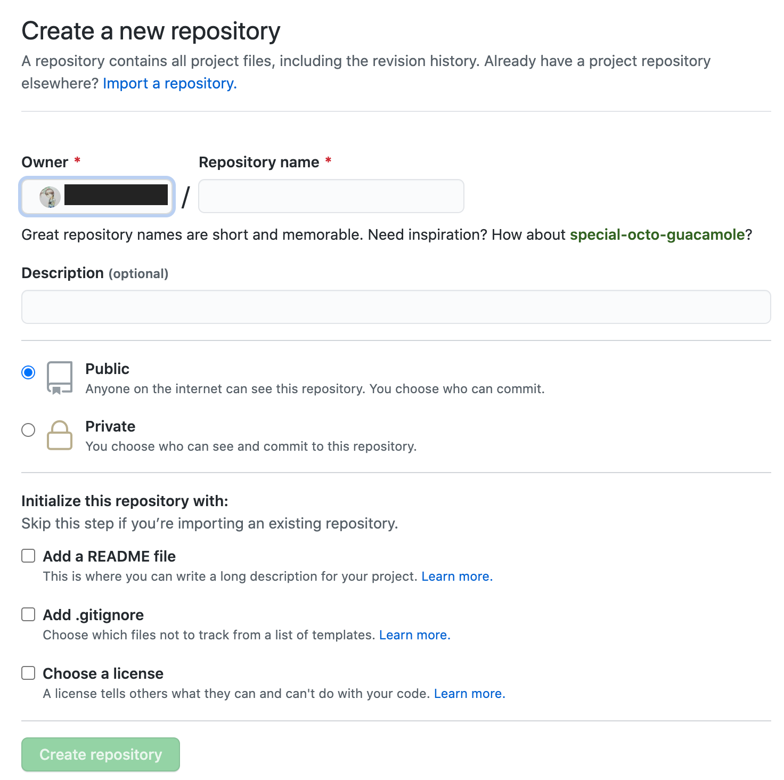Click the Public option label
The height and width of the screenshot is (780, 784).
point(107,369)
